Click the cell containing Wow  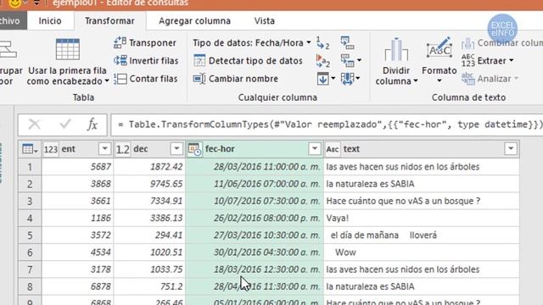tap(422, 252)
